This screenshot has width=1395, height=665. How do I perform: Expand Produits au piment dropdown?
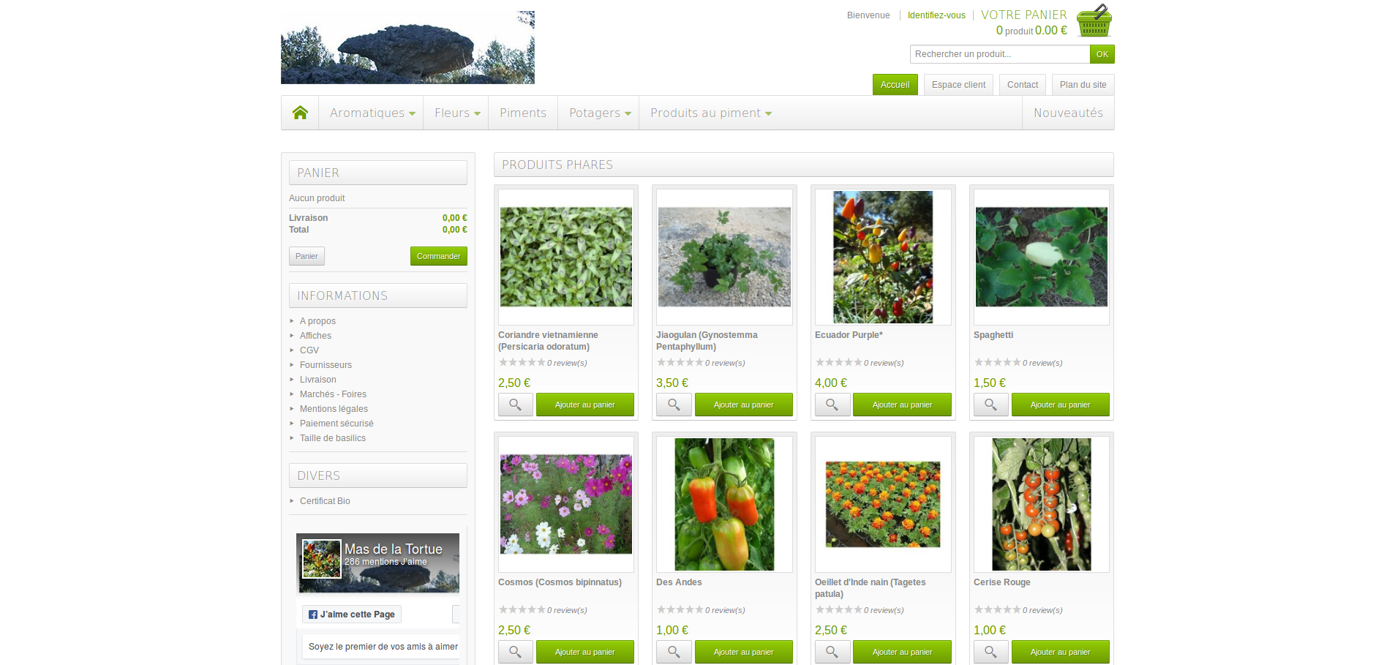coord(711,113)
